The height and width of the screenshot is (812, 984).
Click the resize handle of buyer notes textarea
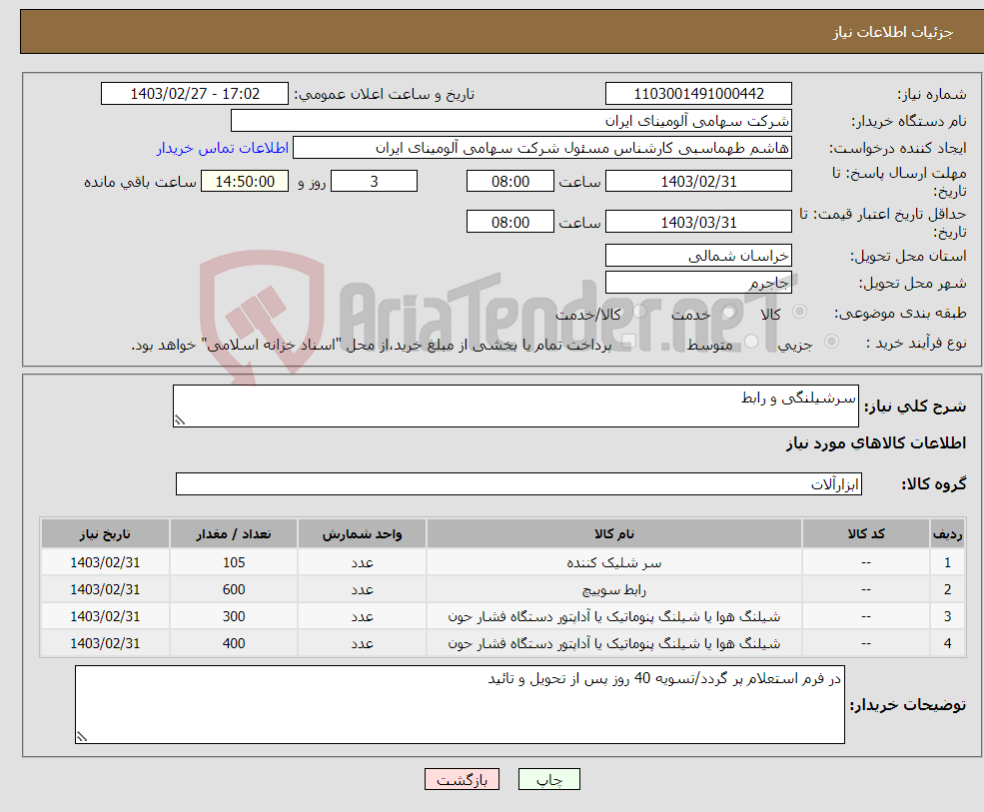click(x=82, y=737)
